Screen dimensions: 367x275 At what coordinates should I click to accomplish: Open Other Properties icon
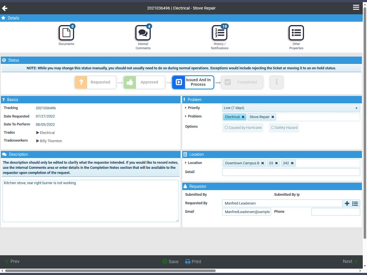(x=296, y=33)
